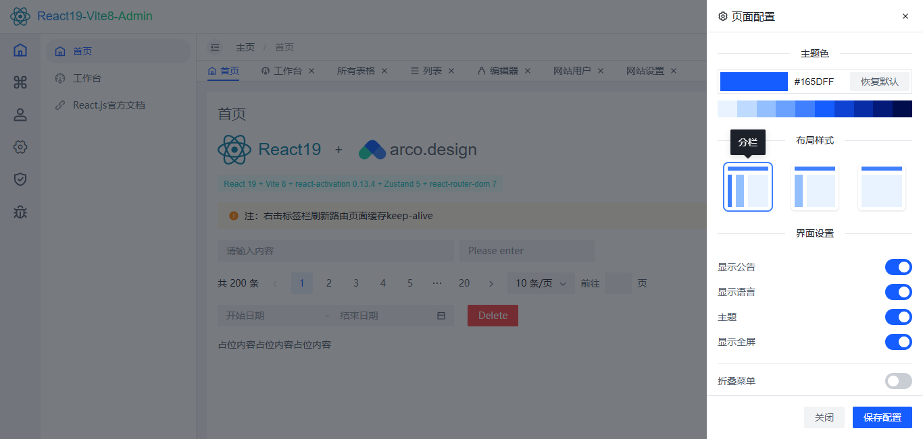Click the 主页 breadcrumb
This screenshot has width=923, height=439.
coord(245,47)
